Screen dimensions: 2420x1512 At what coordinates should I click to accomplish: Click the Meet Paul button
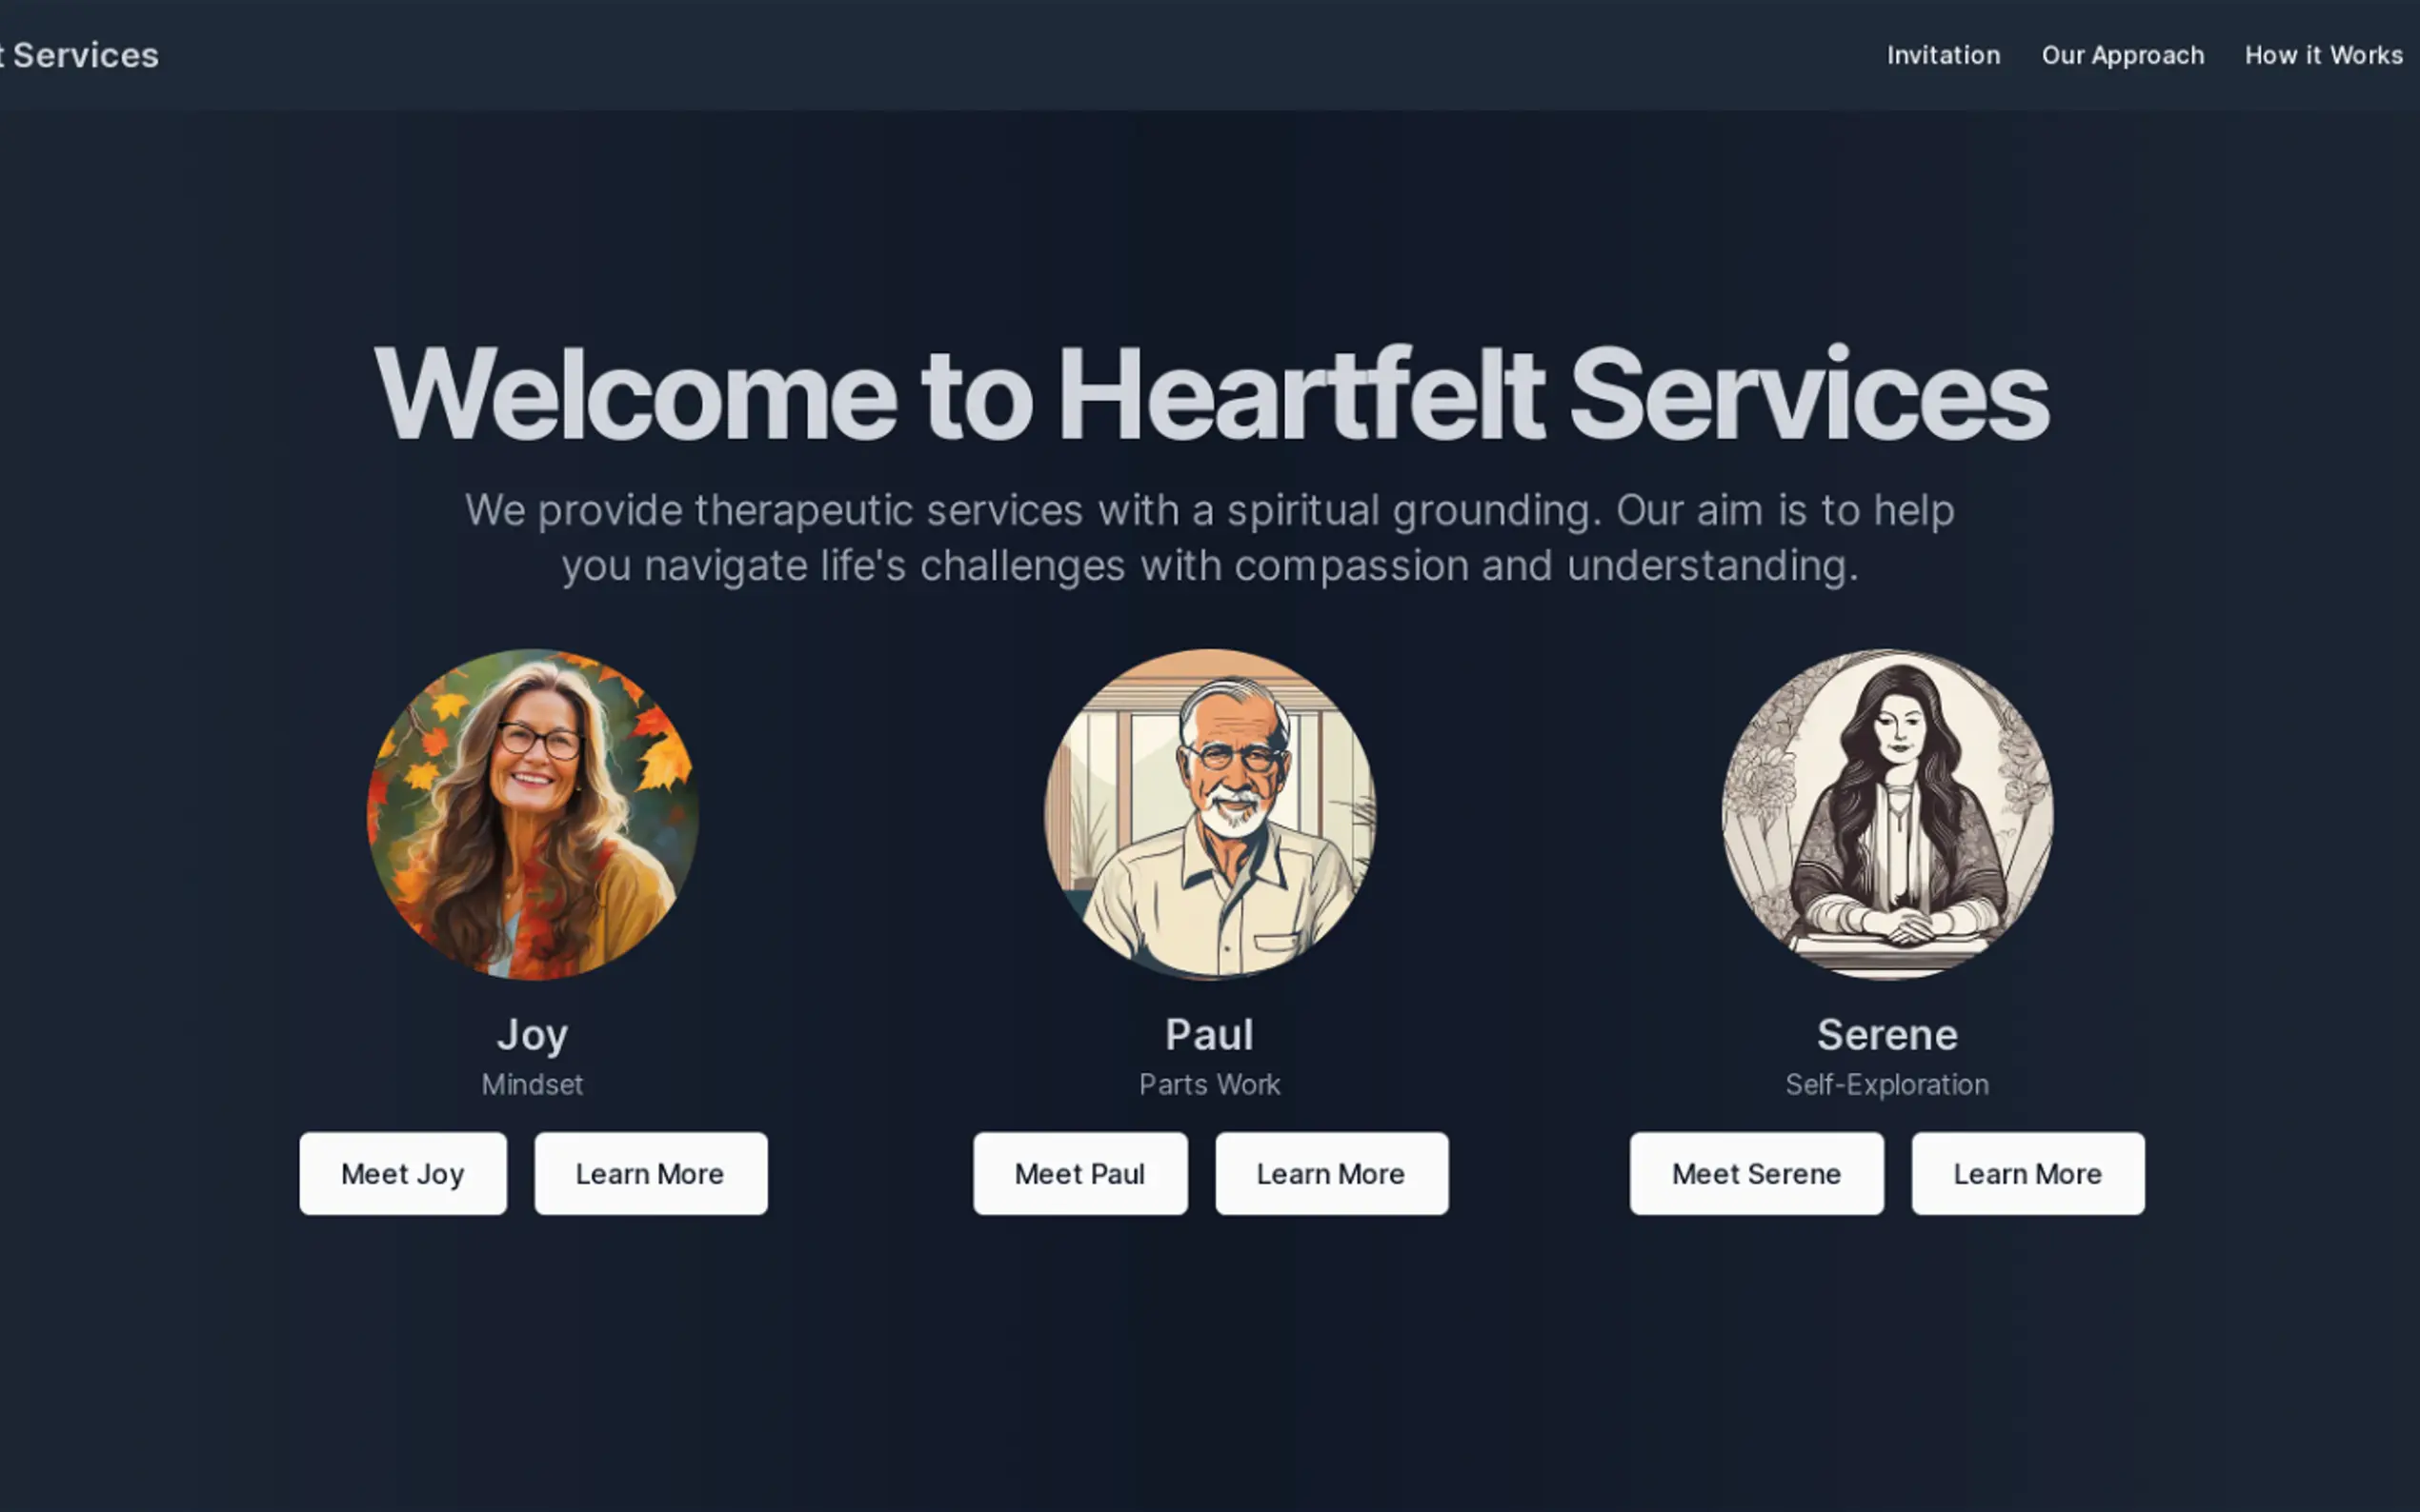pyautogui.click(x=1080, y=1173)
